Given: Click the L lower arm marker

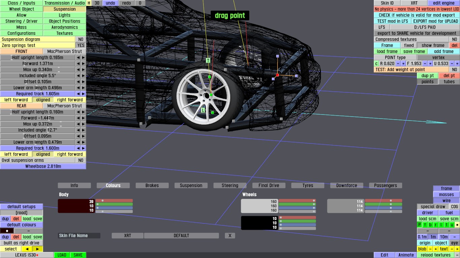Looking at the screenshot, I should point(203,110).
